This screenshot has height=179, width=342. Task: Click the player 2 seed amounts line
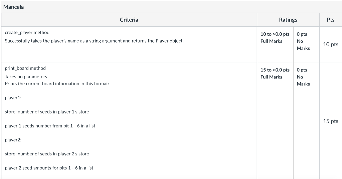coord(49,168)
